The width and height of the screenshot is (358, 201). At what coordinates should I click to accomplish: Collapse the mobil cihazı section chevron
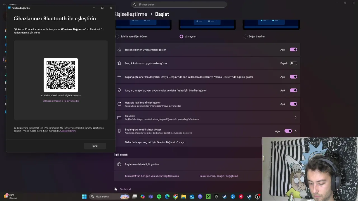tap(296, 131)
